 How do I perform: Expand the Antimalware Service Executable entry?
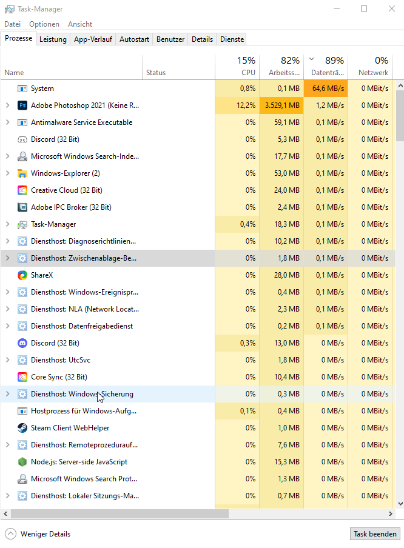pyautogui.click(x=7, y=122)
